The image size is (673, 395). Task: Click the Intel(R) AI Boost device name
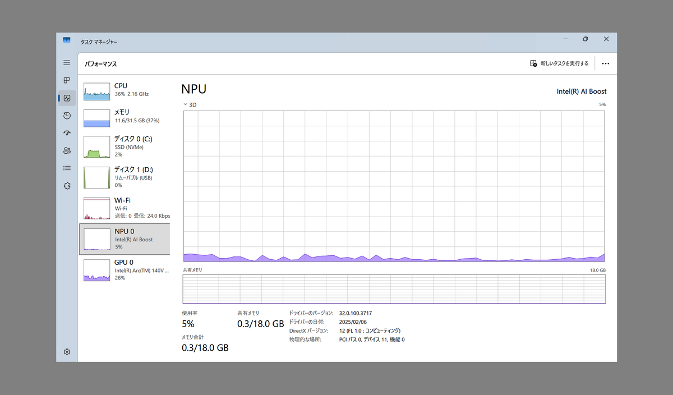(x=582, y=91)
